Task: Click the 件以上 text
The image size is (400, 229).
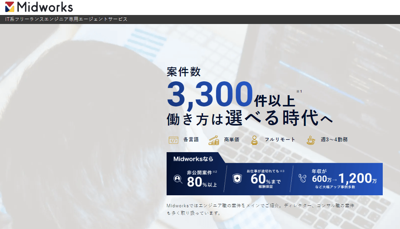Action: point(275,101)
